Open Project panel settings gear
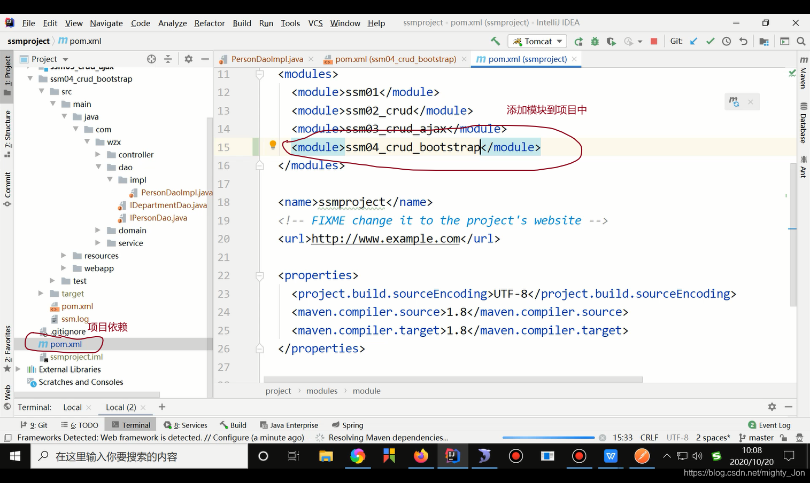The width and height of the screenshot is (810, 483). click(188, 59)
